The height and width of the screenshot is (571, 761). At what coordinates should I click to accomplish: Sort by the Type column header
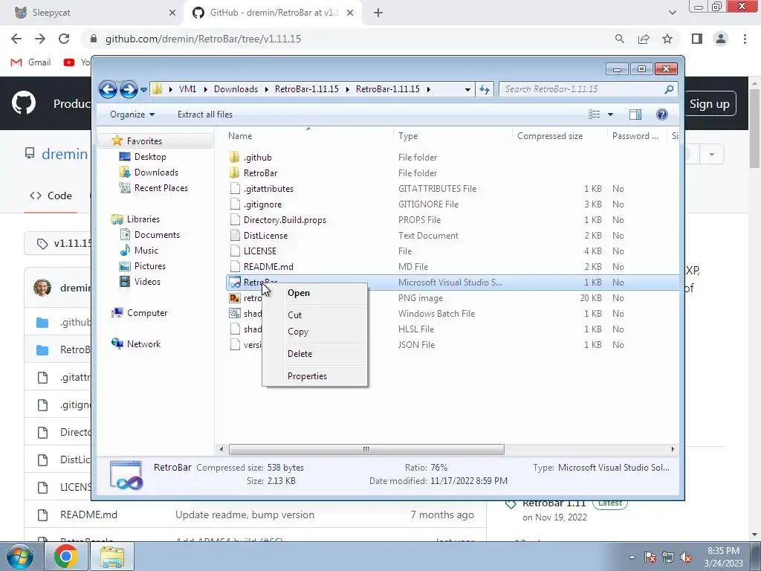tap(453, 136)
